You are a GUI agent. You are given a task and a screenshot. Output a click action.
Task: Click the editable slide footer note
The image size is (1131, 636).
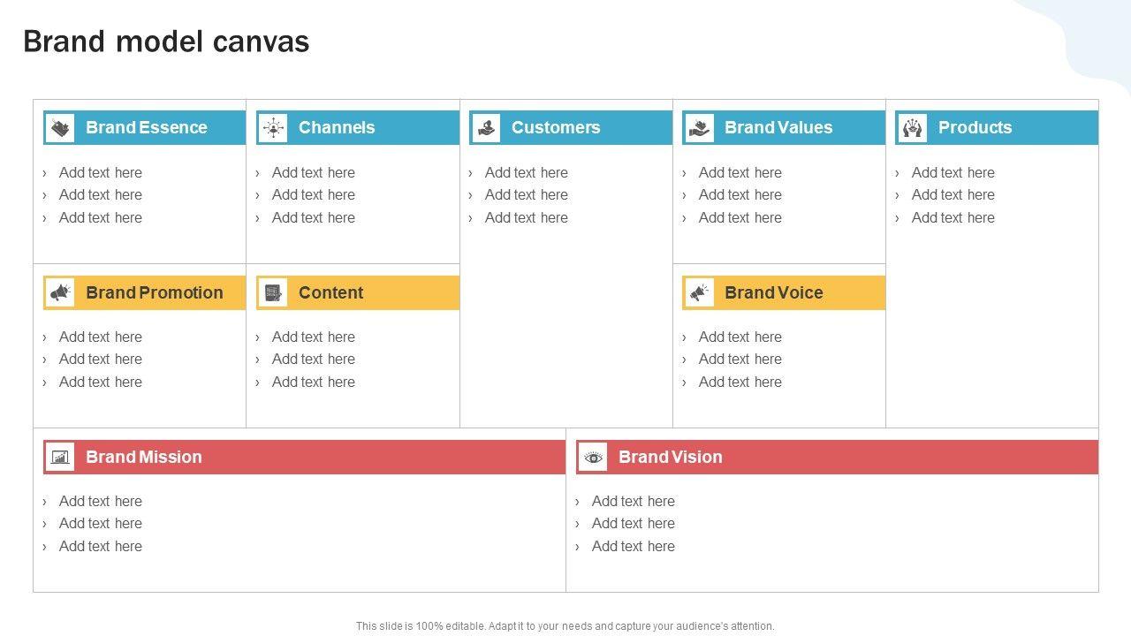point(565,625)
